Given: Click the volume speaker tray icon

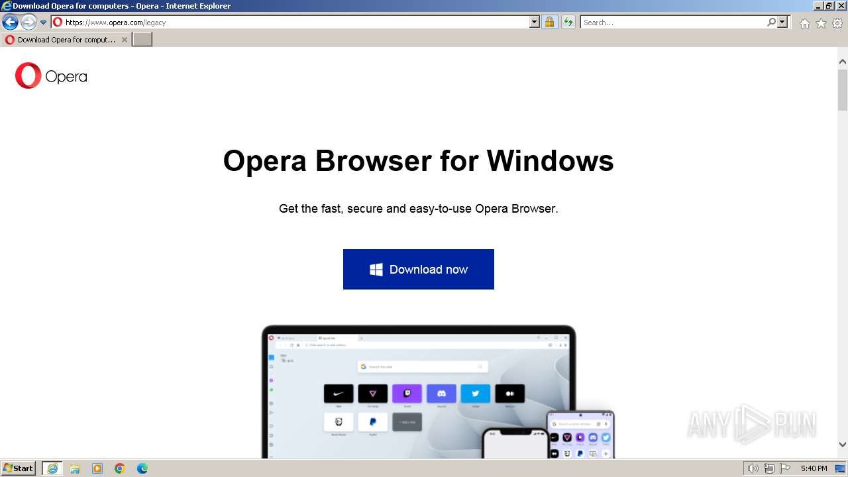Looking at the screenshot, I should coord(753,468).
